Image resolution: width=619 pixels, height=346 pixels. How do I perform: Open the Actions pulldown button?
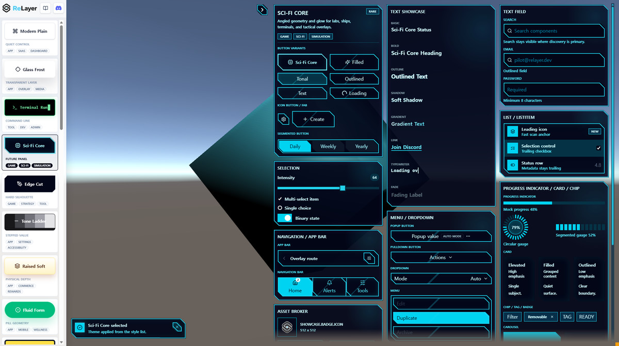tap(441, 257)
